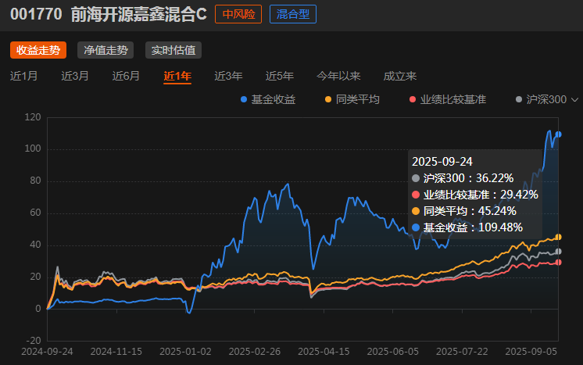The image size is (583, 365).
Task: Click the fund name 前海开源嘉鑫混合C
Action: click(x=138, y=15)
